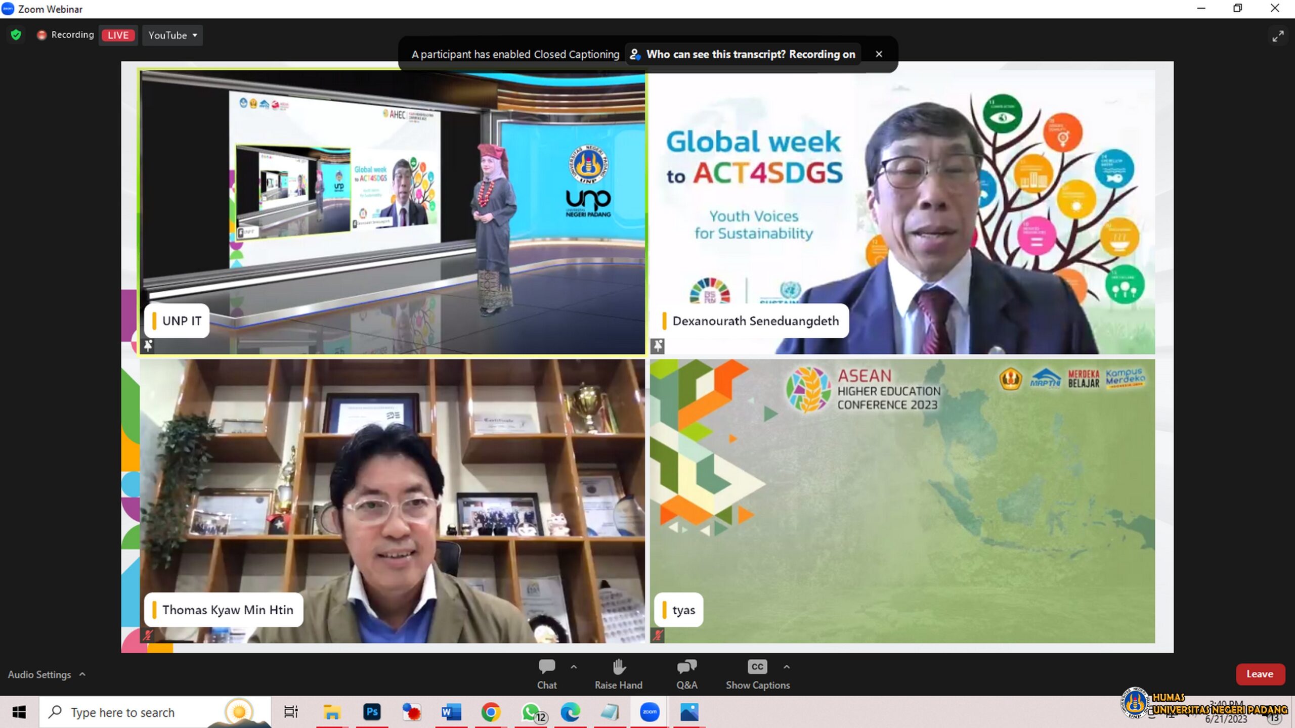Open WhatsApp from the taskbar
Screen dimensions: 1295x728
pyautogui.click(x=531, y=712)
